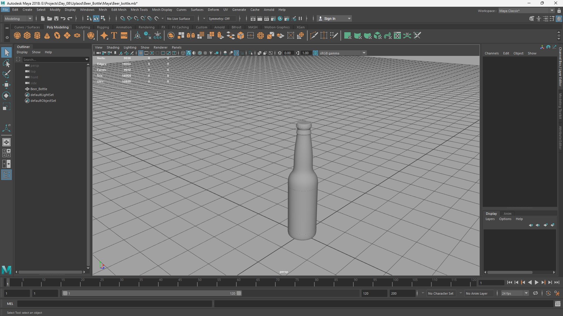Select the Multi-Cut tool icon
The height and width of the screenshot is (316, 563).
click(314, 36)
